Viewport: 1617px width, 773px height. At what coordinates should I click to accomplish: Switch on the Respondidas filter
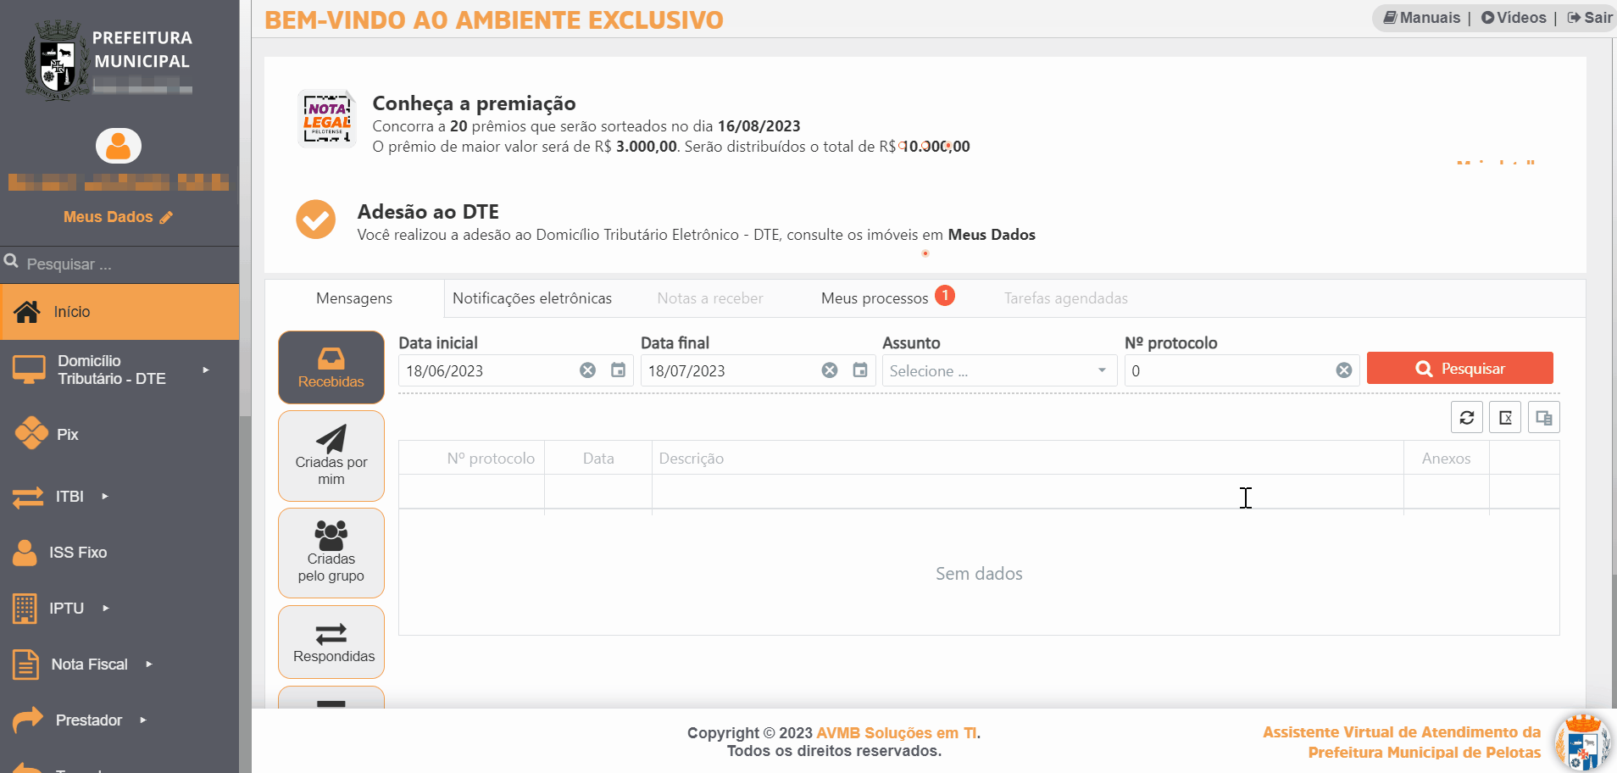[331, 642]
